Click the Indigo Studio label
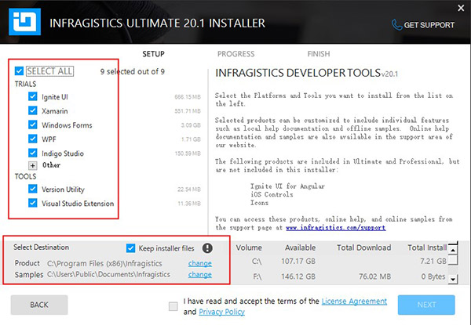This screenshot has height=325, width=471. [x=63, y=153]
